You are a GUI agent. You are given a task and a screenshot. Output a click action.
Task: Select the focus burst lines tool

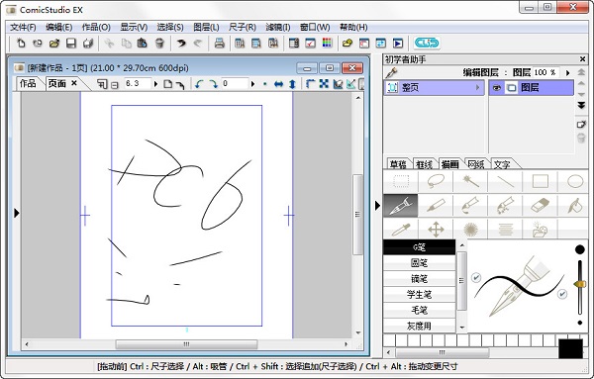(470, 229)
